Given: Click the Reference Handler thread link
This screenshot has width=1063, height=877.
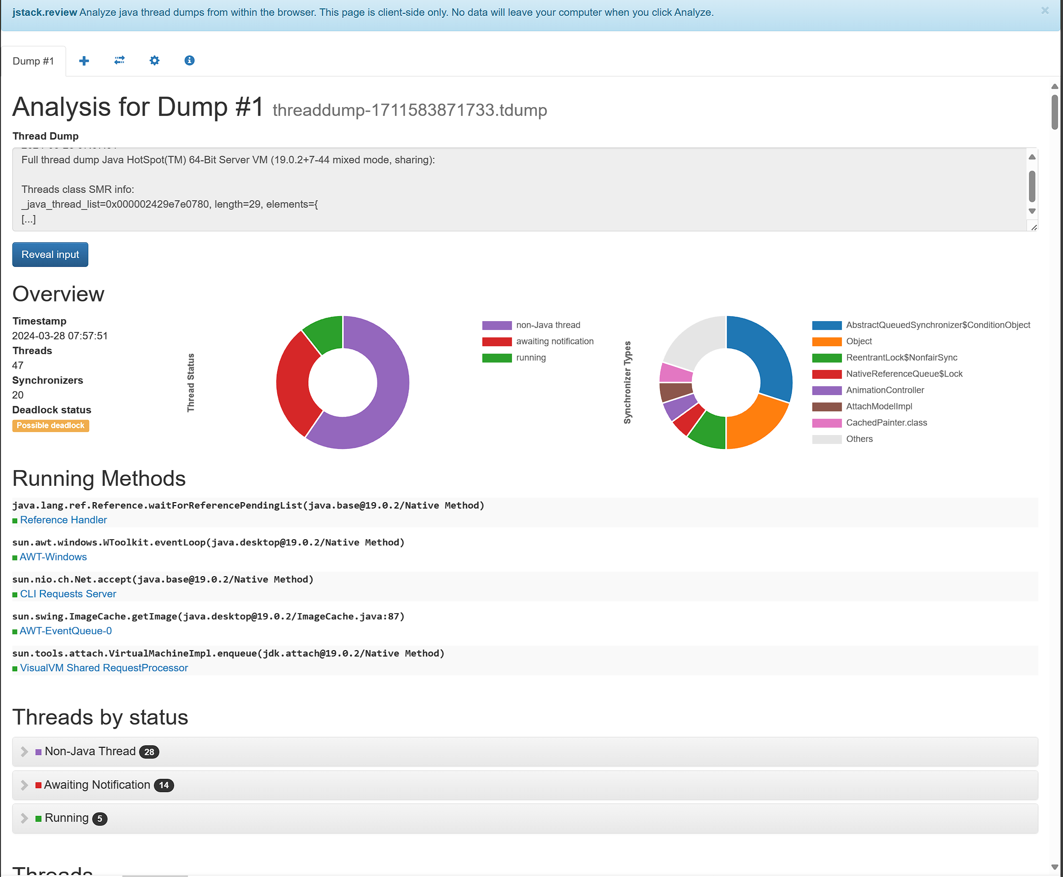Looking at the screenshot, I should (x=63, y=519).
